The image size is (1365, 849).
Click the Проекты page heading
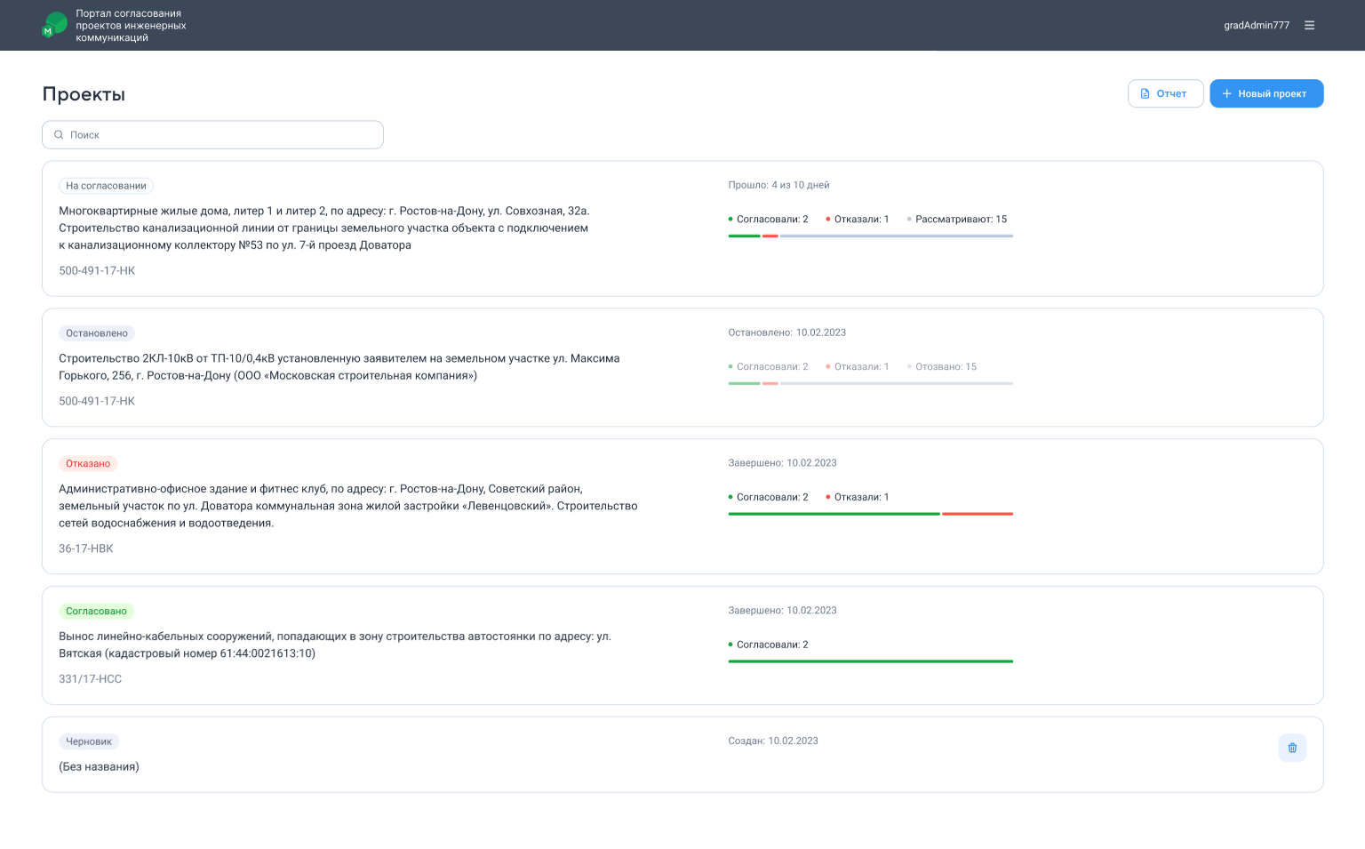pyautogui.click(x=84, y=94)
